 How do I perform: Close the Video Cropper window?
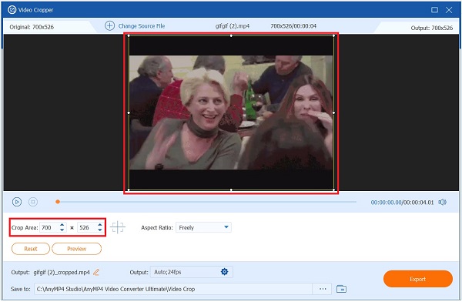click(x=449, y=10)
